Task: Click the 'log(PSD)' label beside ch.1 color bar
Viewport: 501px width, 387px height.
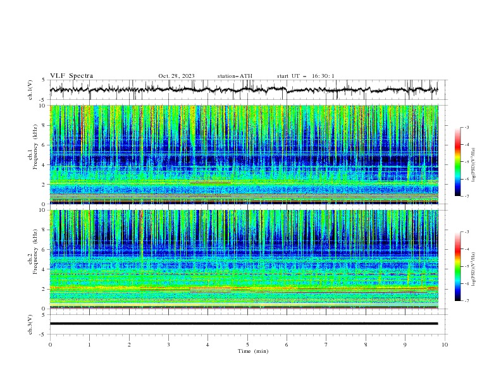Action: (473, 165)
